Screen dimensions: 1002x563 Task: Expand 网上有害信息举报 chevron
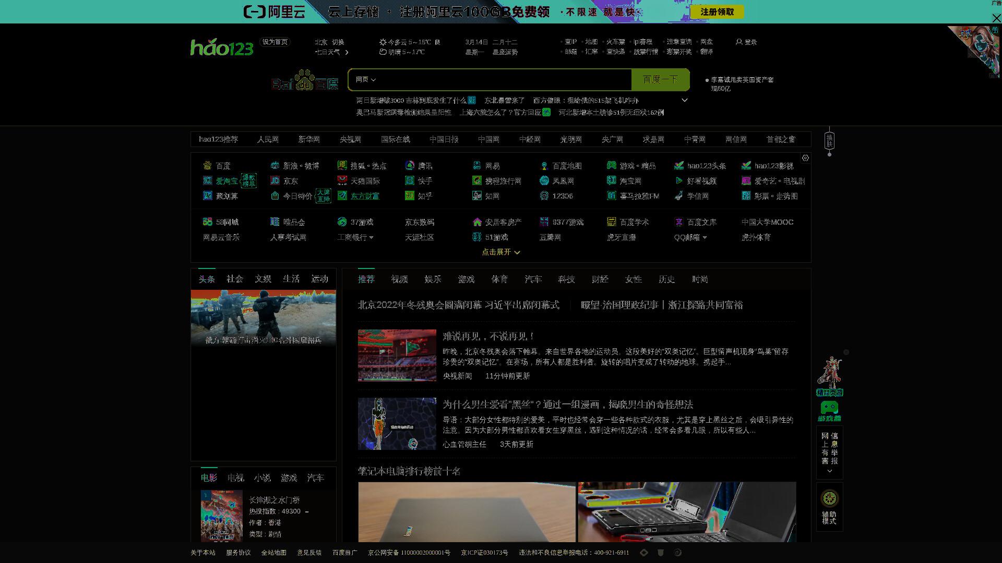(x=829, y=471)
